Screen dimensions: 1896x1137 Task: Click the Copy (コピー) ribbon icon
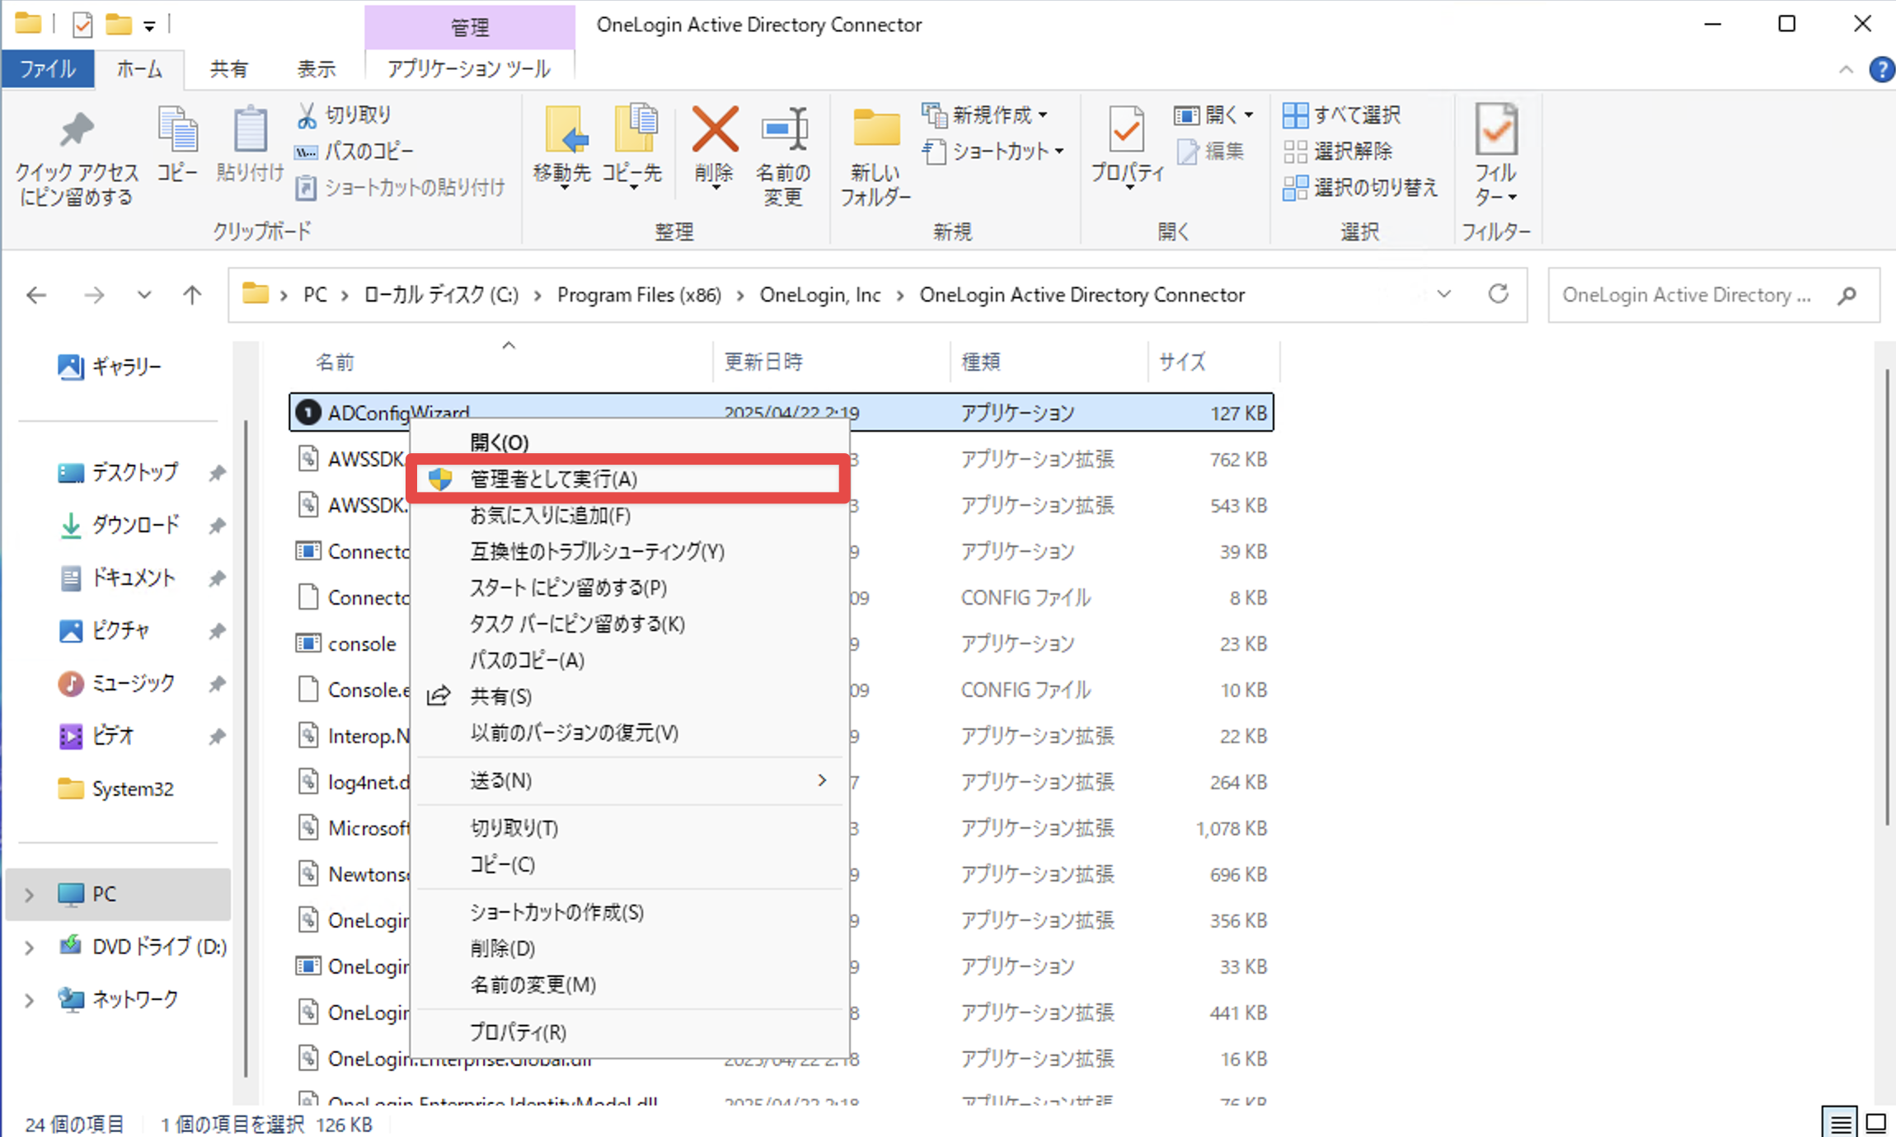point(177,130)
